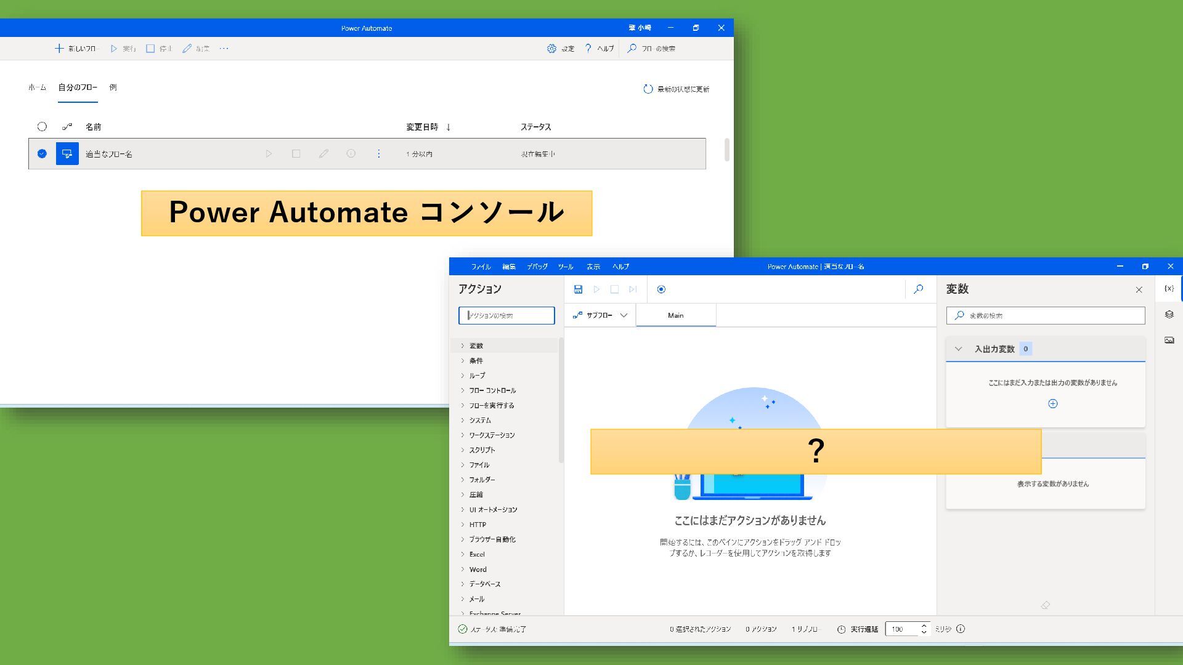
Task: Switch to the ホーム tab
Action: pyautogui.click(x=37, y=87)
